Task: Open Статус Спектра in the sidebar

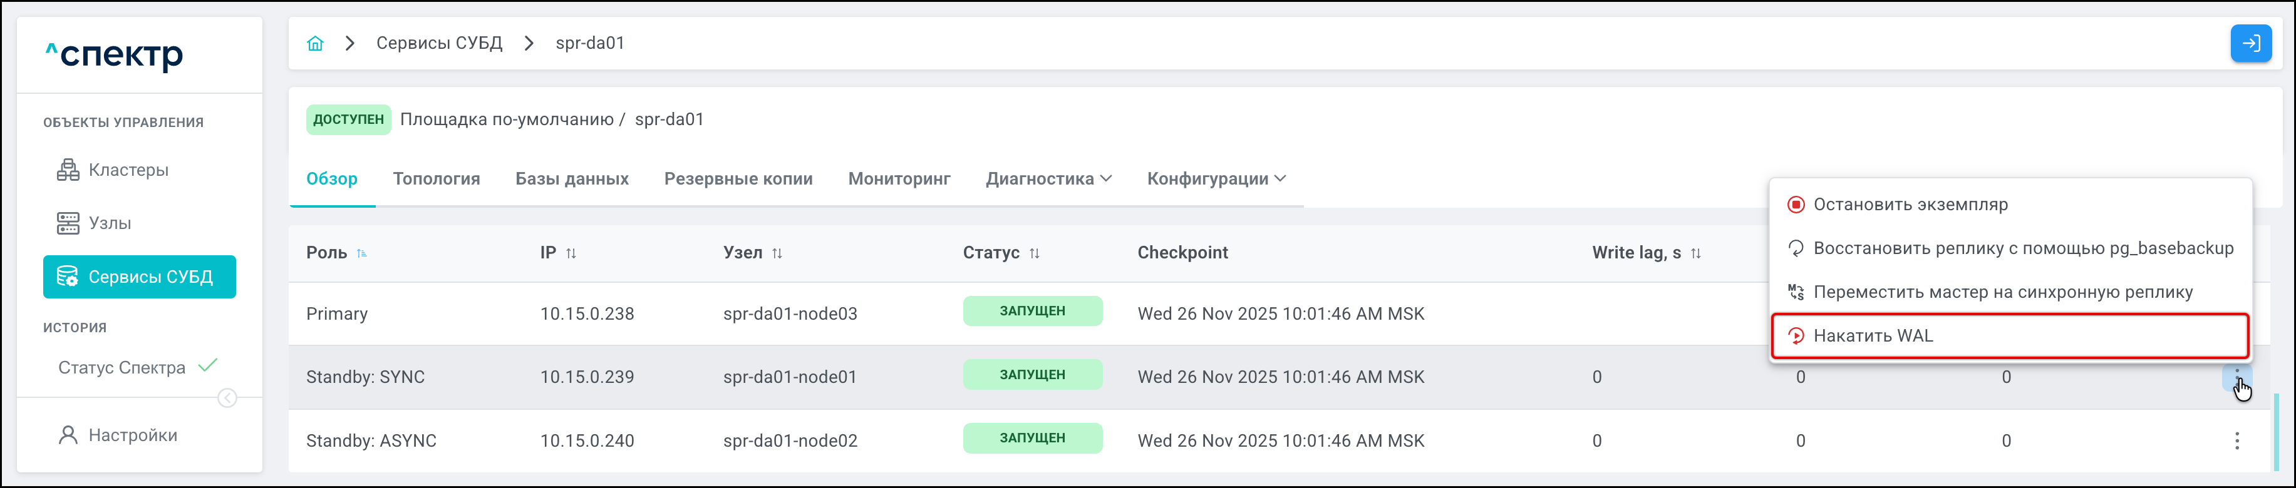Action: point(122,368)
